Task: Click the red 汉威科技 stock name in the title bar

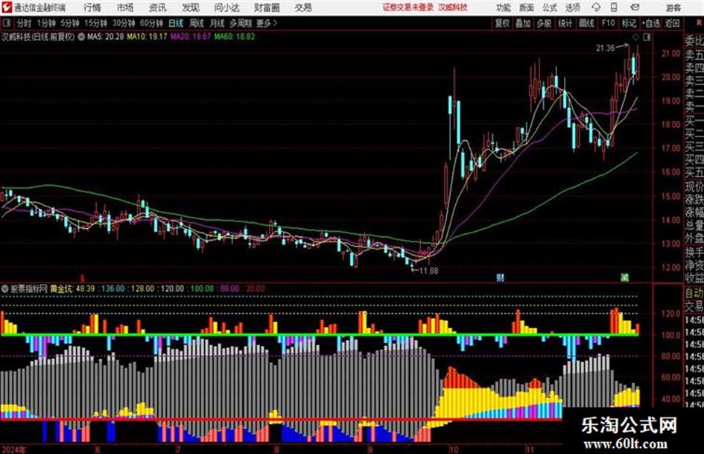Action: 453,7
